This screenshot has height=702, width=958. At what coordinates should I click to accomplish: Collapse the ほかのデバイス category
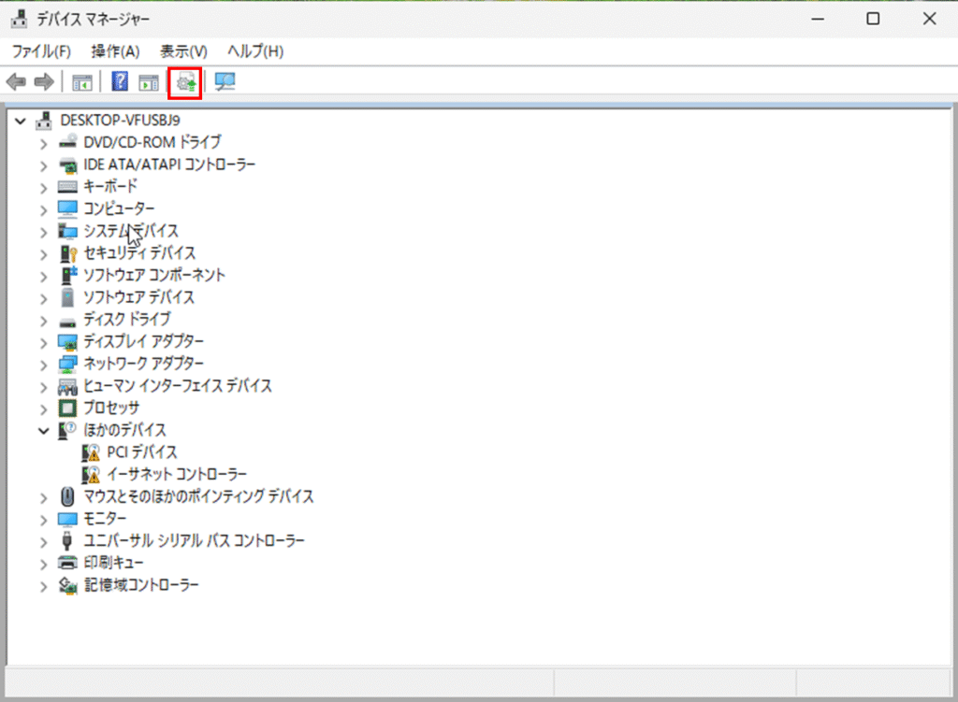coord(43,430)
